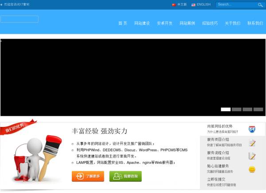
Task: Select the second banner slide indicator
Action: (236, 110)
